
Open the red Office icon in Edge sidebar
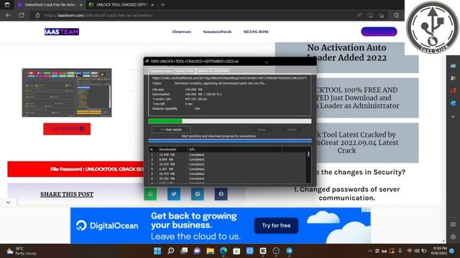[454, 91]
